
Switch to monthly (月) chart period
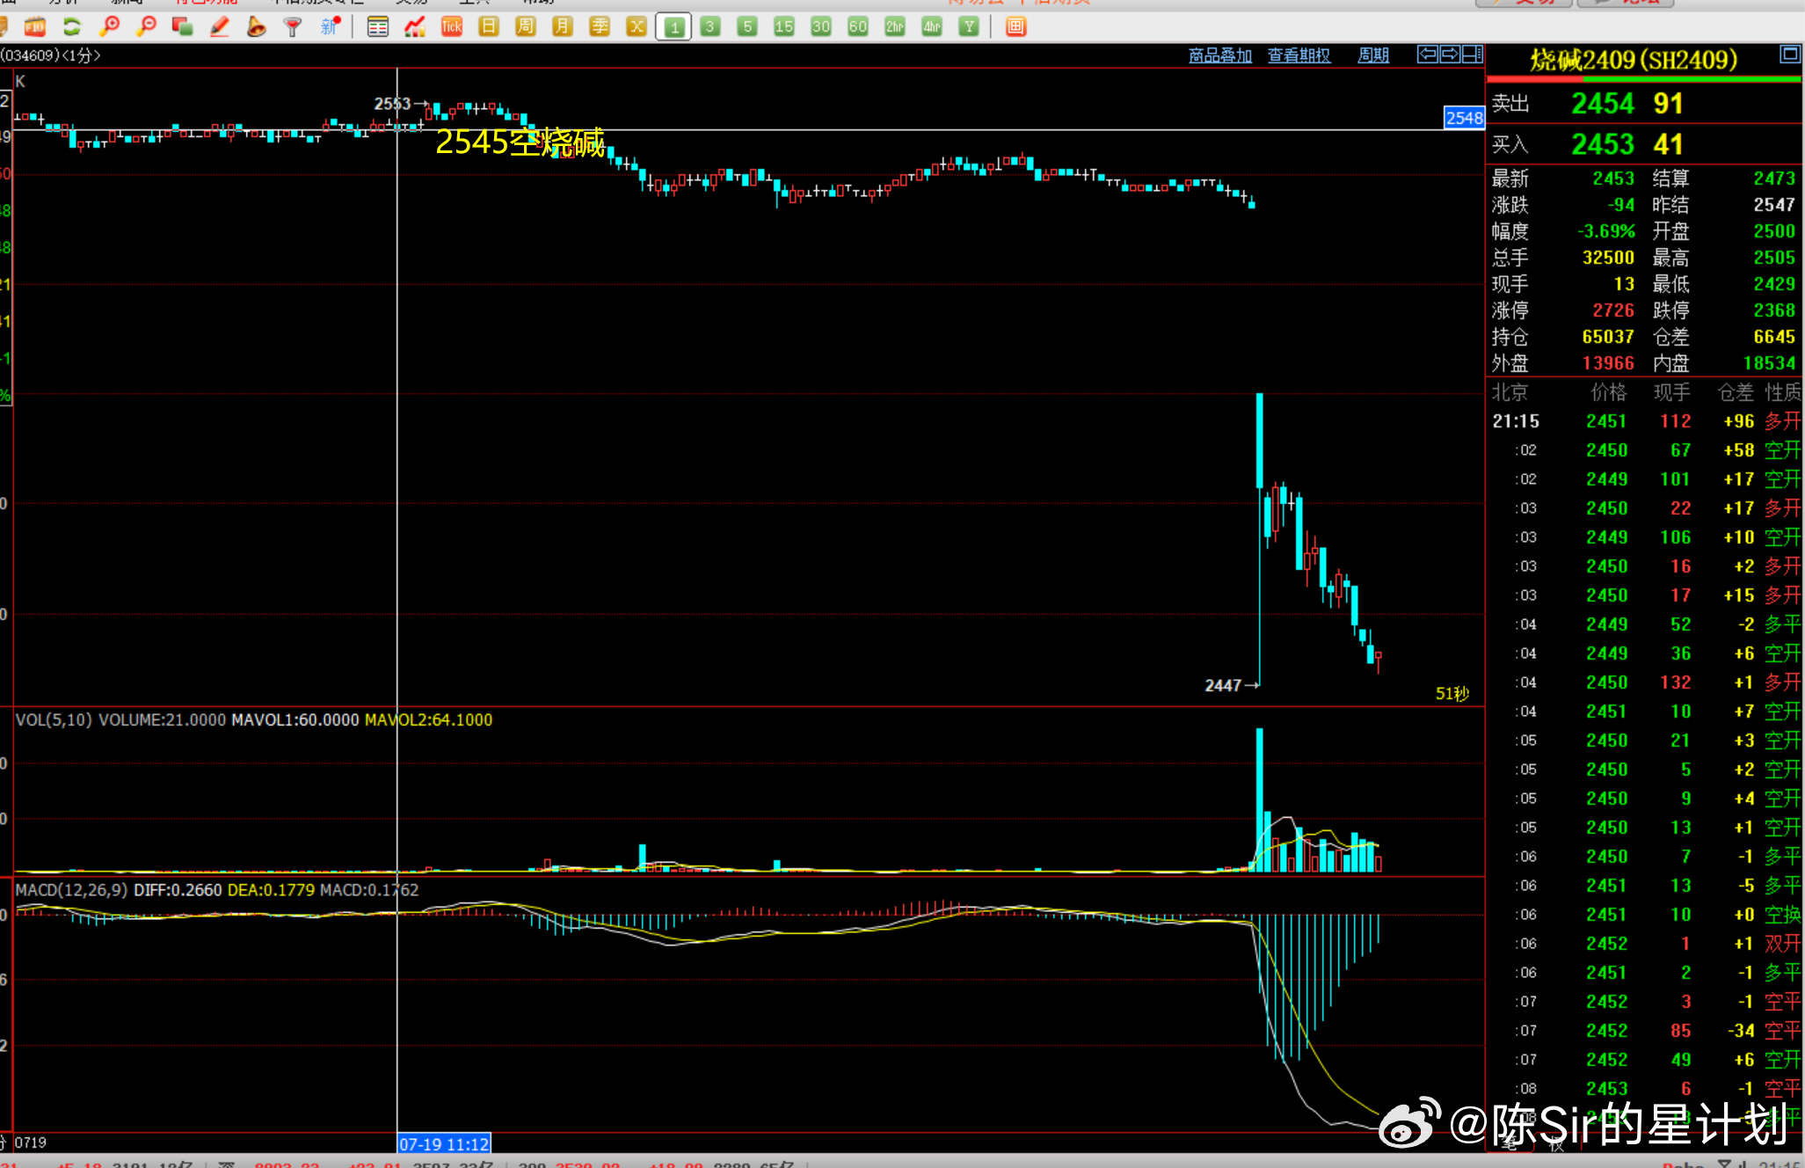[x=563, y=27]
